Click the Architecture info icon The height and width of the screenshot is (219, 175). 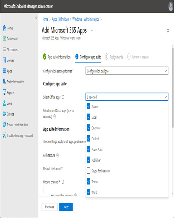point(58,156)
